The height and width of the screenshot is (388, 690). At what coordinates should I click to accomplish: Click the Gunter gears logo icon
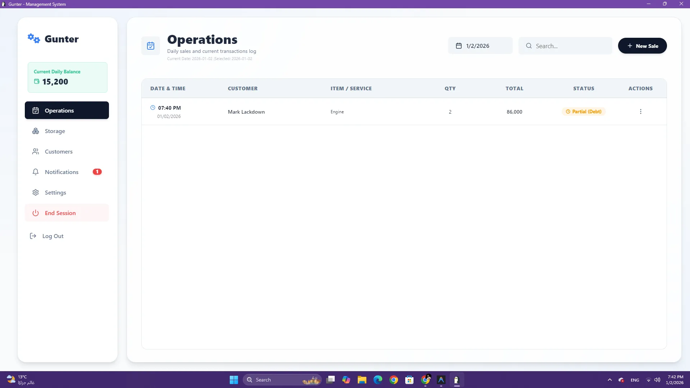click(x=34, y=38)
